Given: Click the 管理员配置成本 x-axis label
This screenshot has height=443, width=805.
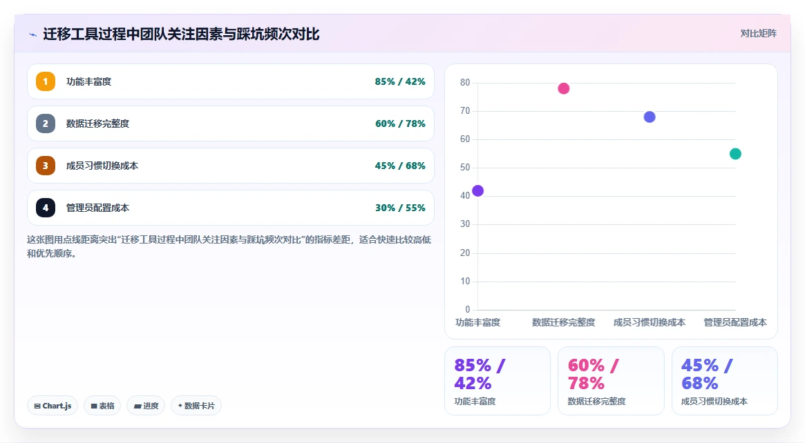Looking at the screenshot, I should (735, 322).
